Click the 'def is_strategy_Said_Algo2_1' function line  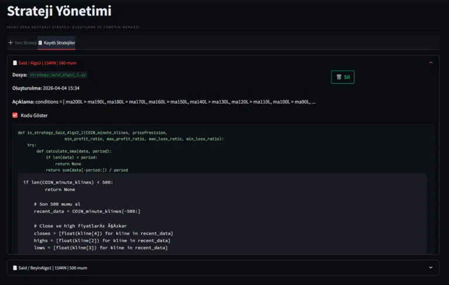[92, 132]
